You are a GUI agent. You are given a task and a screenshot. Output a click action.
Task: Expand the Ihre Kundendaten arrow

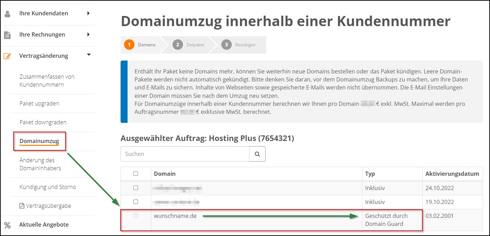click(89, 13)
